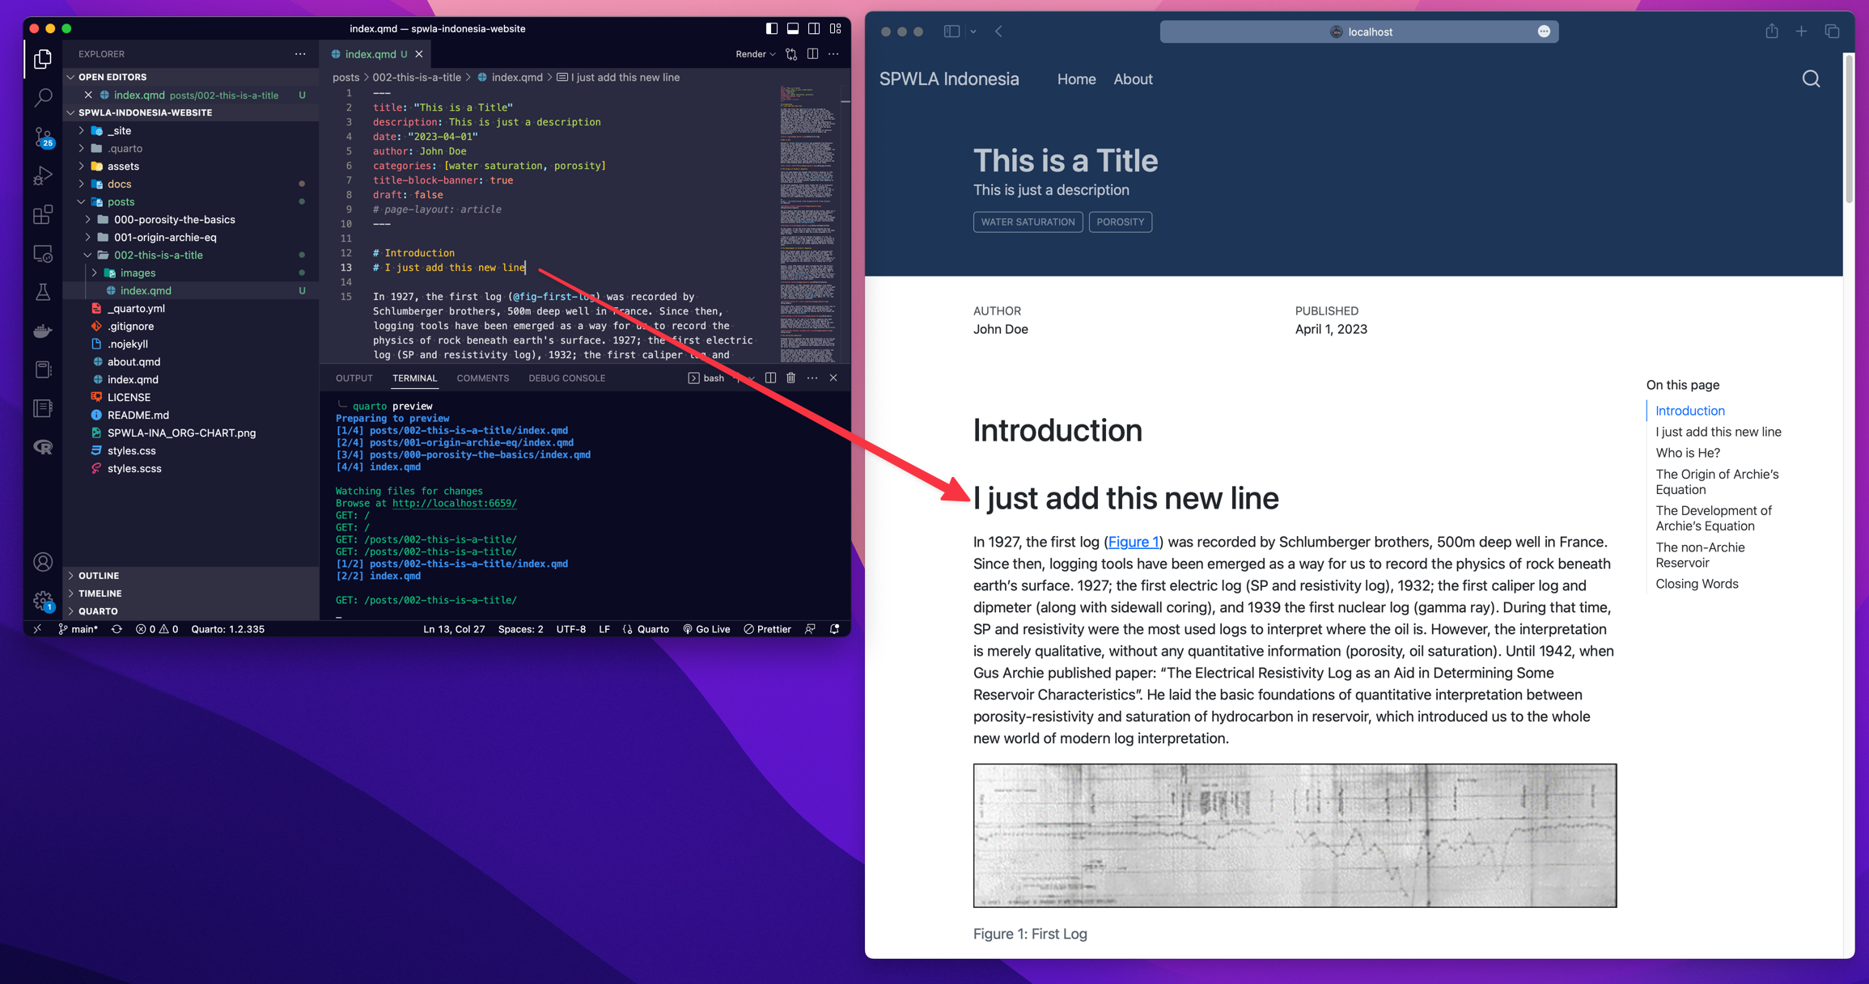Select the bash terminal label
Viewport: 1869px width, 984px height.
click(x=706, y=378)
